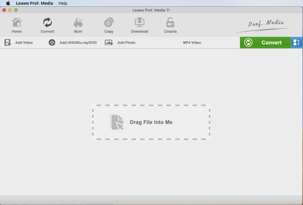
Task: Click the Add UHD/Blu-ray/DVD disc icon
Action: coord(52,43)
